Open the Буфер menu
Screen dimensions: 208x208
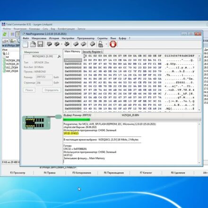point(122,38)
